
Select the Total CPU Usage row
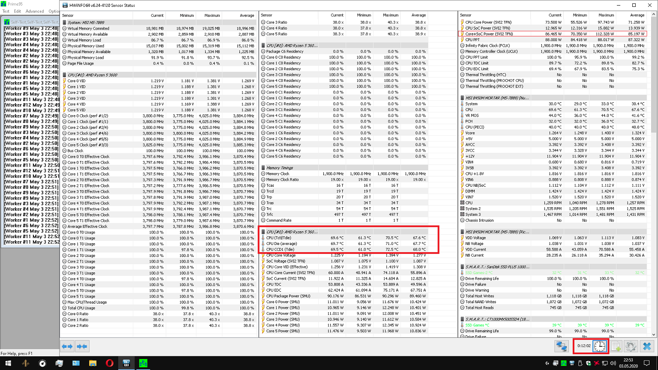coord(159,308)
